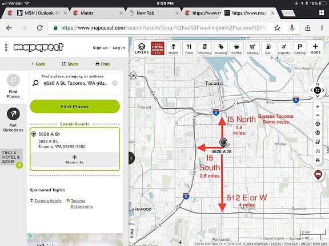Show Airports on the map
The height and width of the screenshot is (246, 329).
284,48
